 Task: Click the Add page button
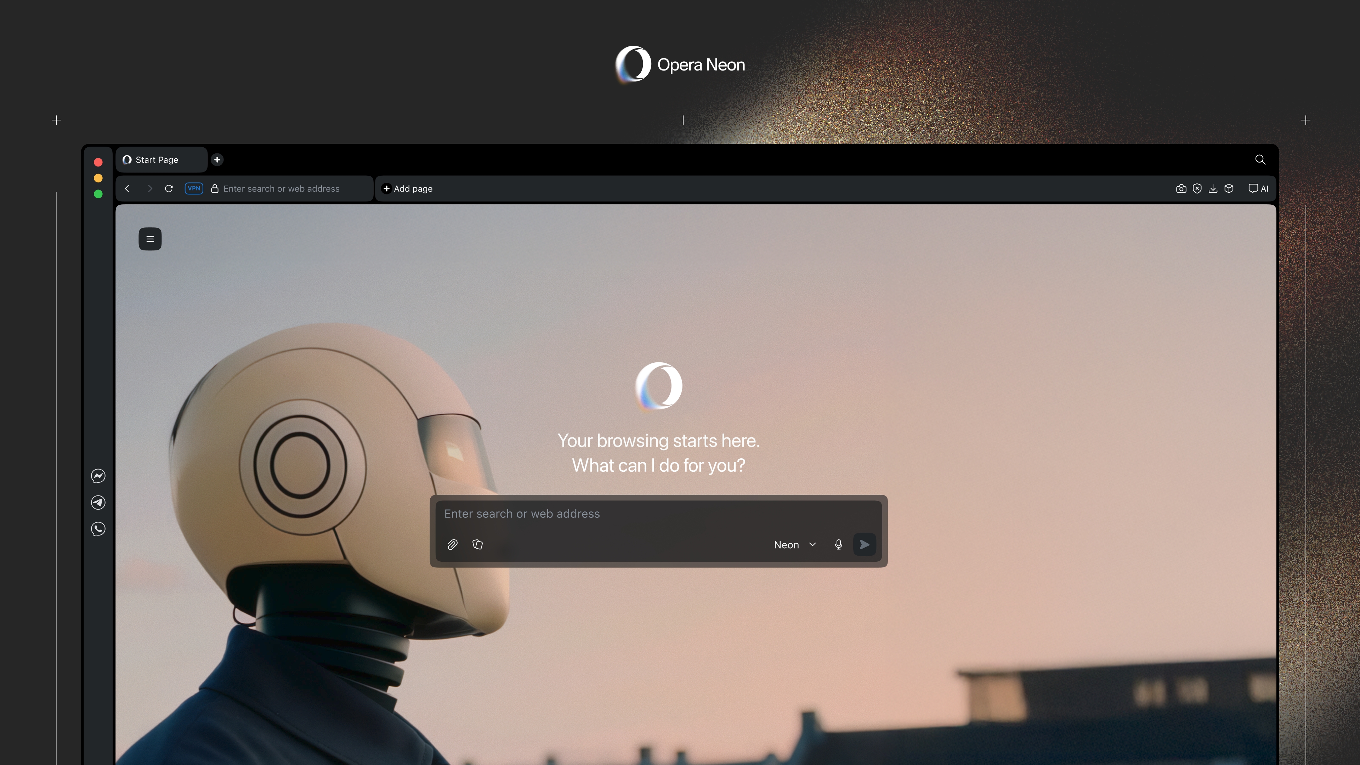pyautogui.click(x=407, y=188)
